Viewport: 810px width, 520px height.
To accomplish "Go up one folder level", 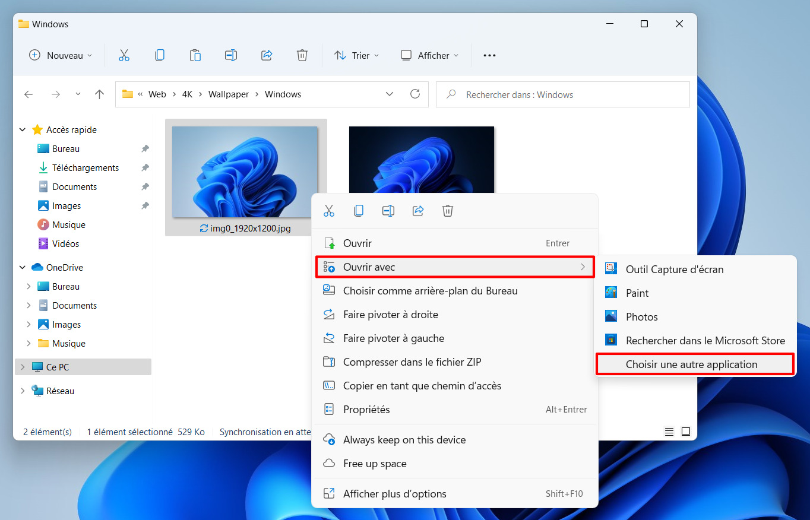I will (x=100, y=94).
